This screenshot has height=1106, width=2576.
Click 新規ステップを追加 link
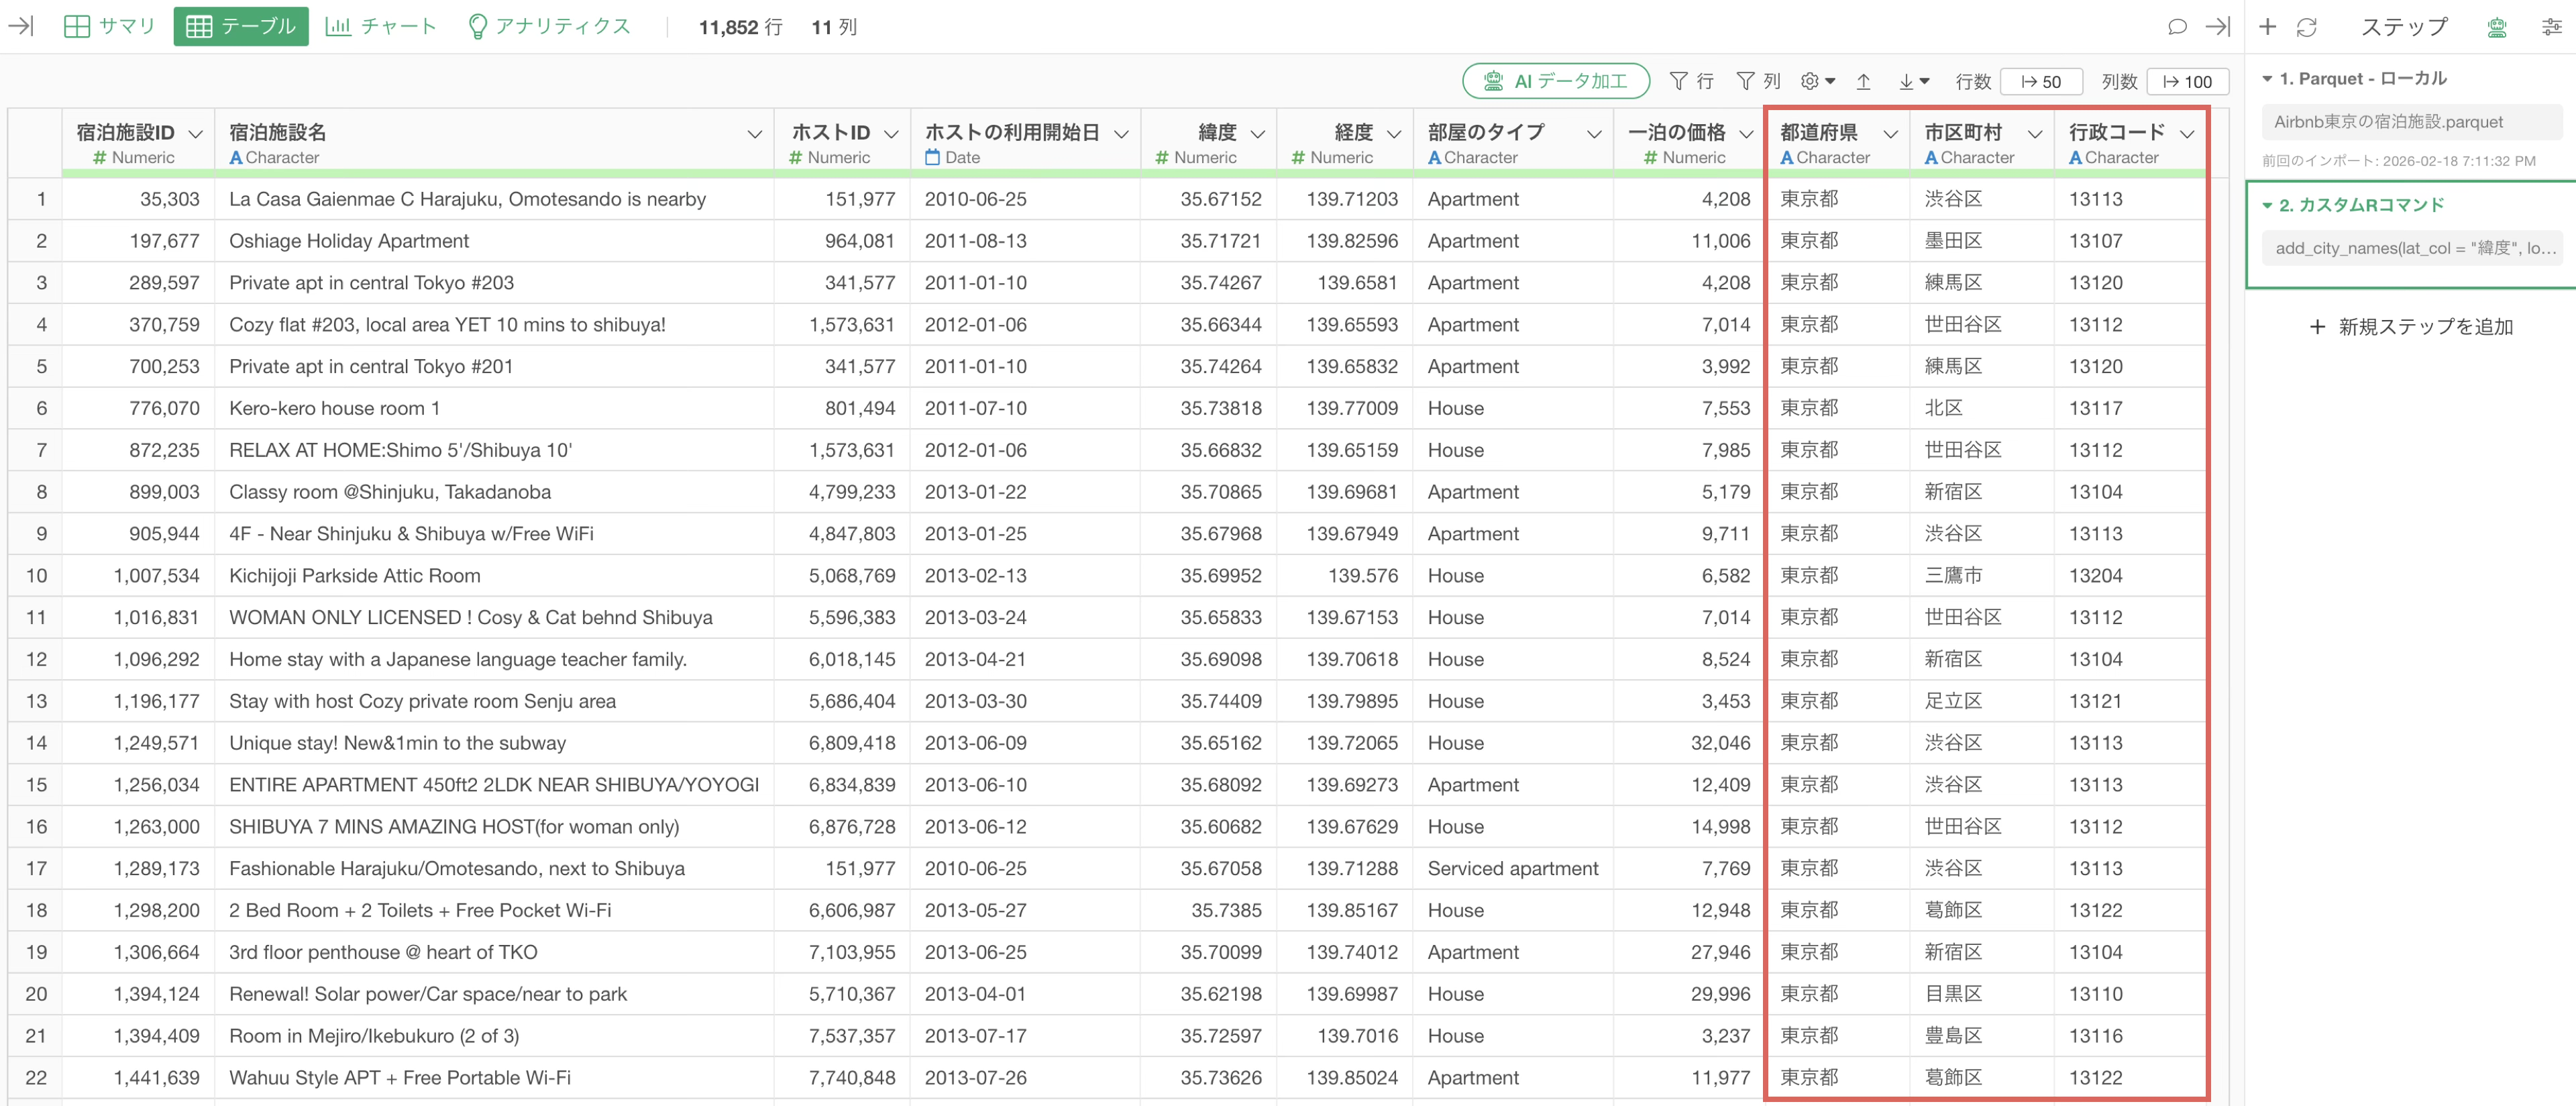[x=2410, y=327]
